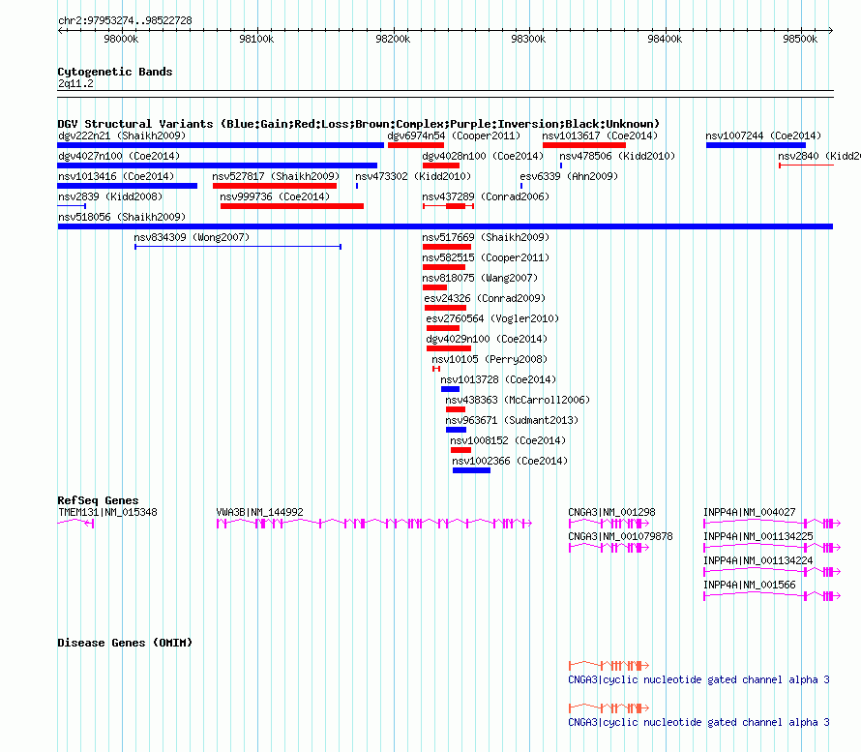
Task: Click the nsv1013728 (Coe2014) blue bar
Action: tap(450, 389)
